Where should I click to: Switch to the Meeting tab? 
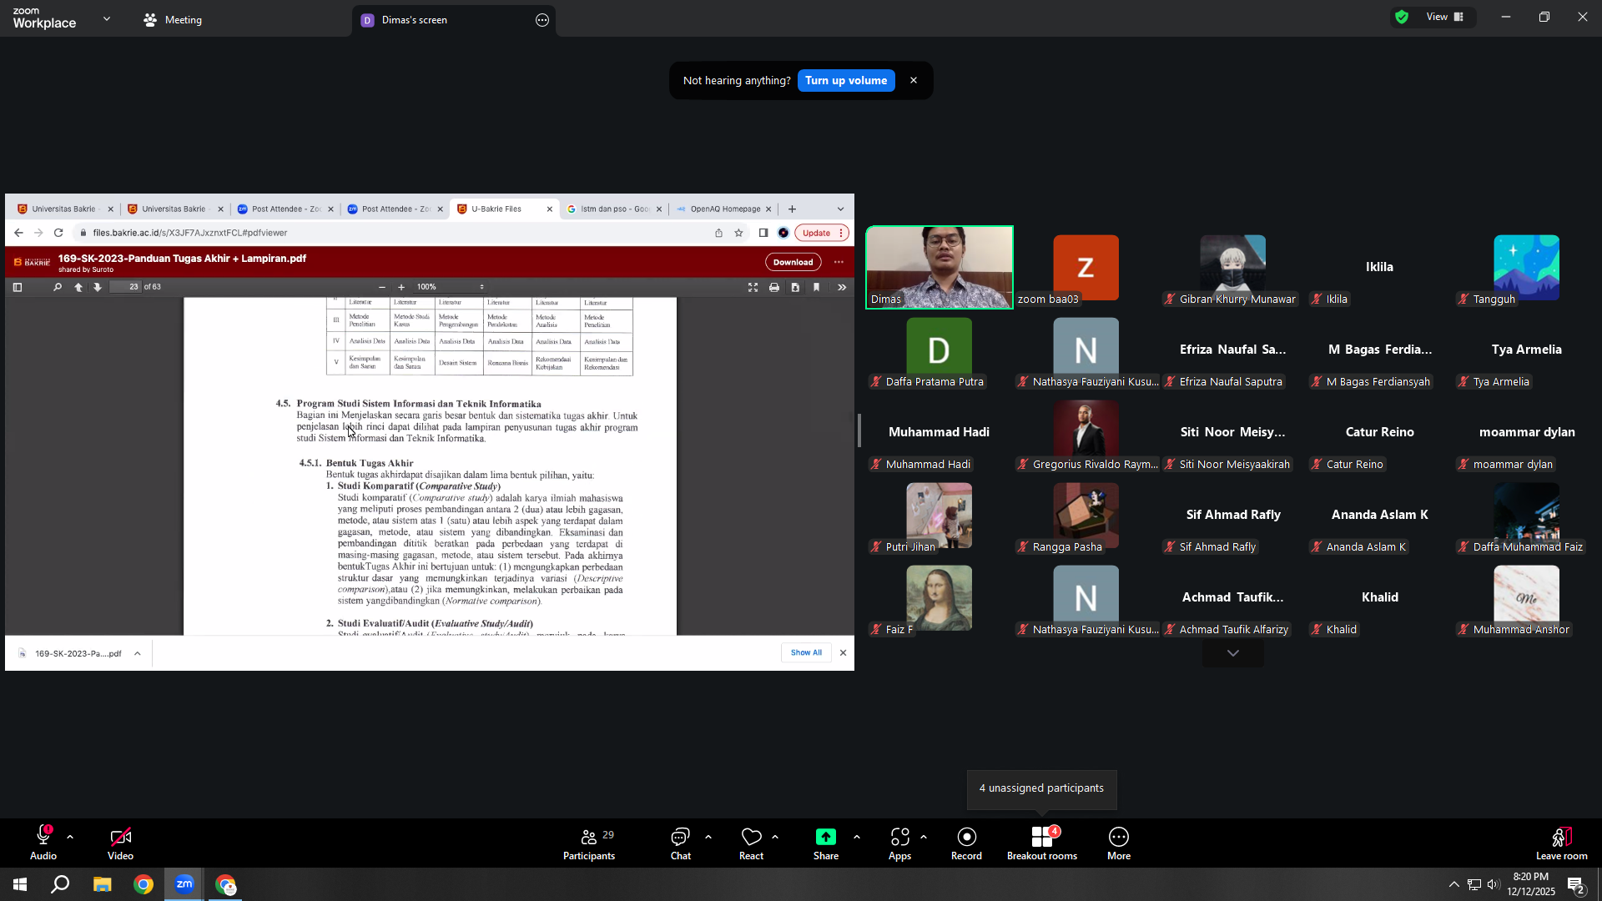click(174, 20)
